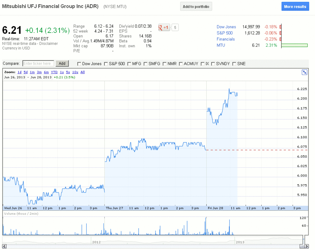Screen dimensions: 315x250
Task: Click the Enter ticker here field
Action: (x=38, y=63)
